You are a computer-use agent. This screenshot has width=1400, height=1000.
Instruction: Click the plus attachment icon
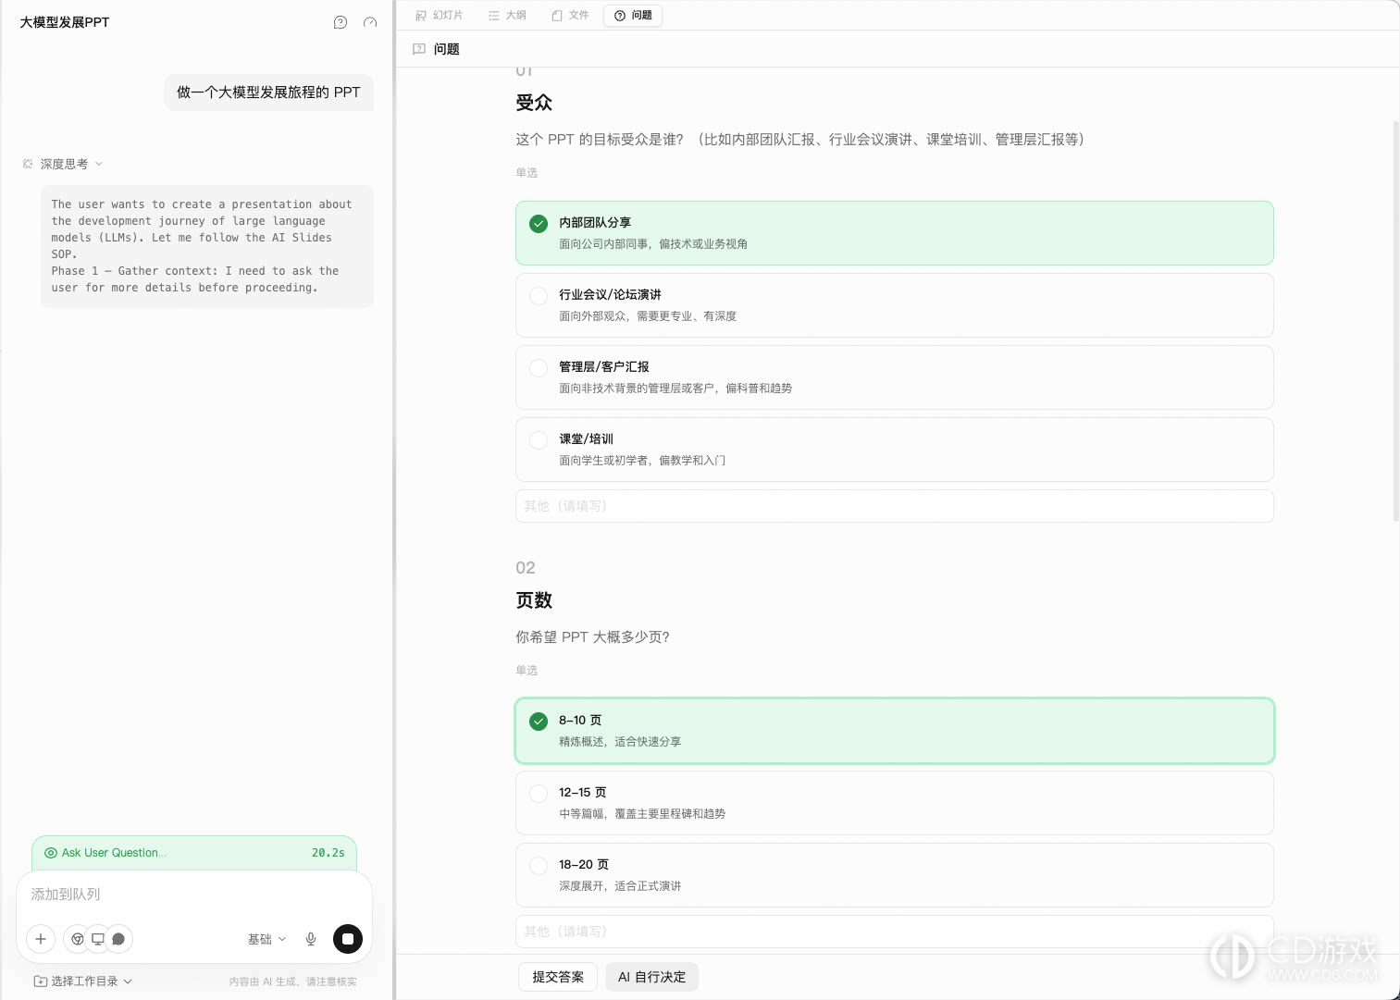pyautogui.click(x=41, y=939)
